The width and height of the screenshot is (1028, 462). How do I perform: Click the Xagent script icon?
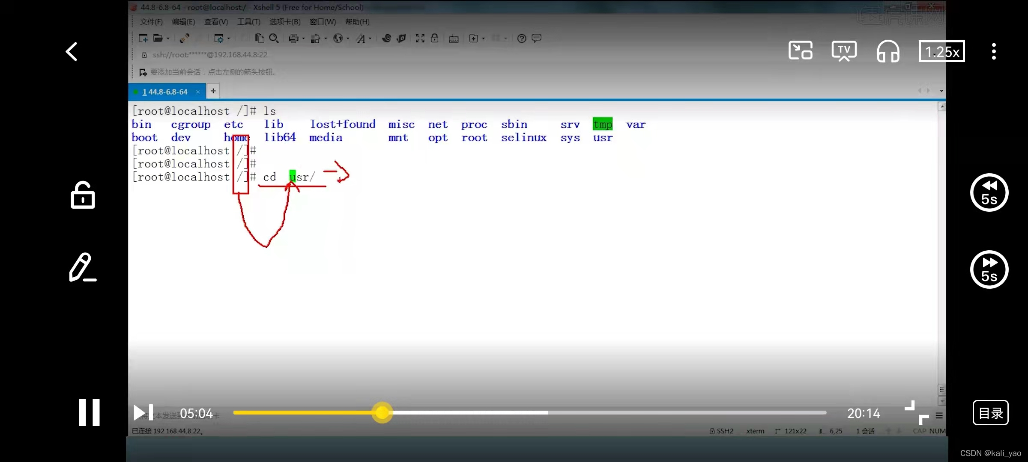[401, 38]
